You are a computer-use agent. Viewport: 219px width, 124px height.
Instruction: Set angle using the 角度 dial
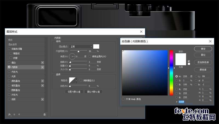coord(72,57)
